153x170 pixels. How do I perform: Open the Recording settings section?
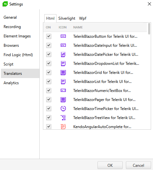(12, 27)
